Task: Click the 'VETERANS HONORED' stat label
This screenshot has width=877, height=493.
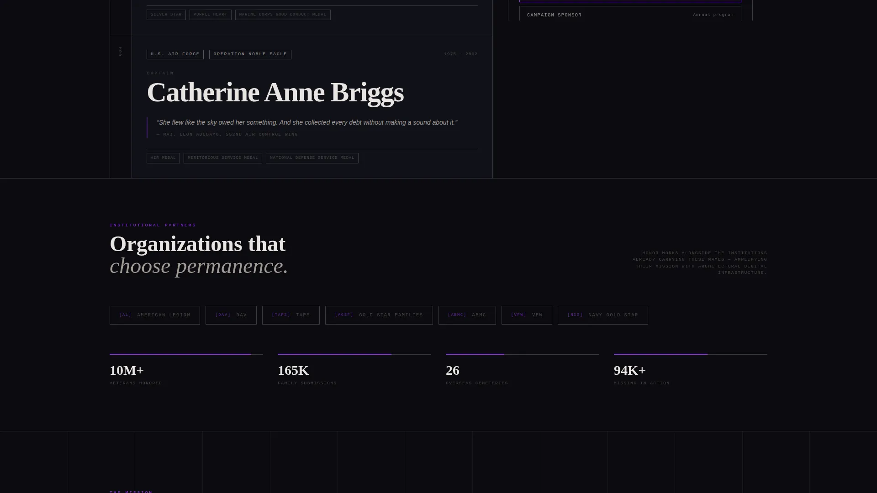Action: point(136,383)
